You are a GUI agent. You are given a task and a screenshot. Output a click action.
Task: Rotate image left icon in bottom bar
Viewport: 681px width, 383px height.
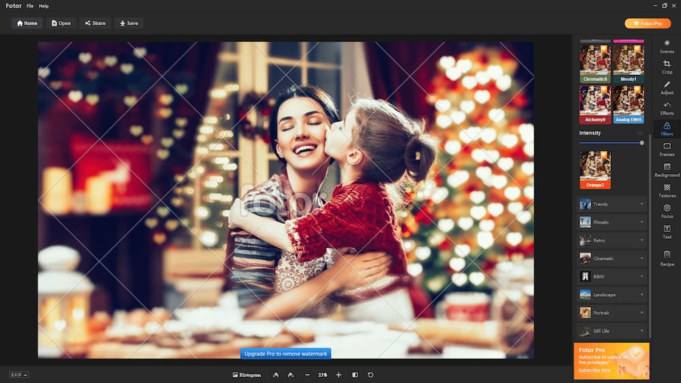275,375
